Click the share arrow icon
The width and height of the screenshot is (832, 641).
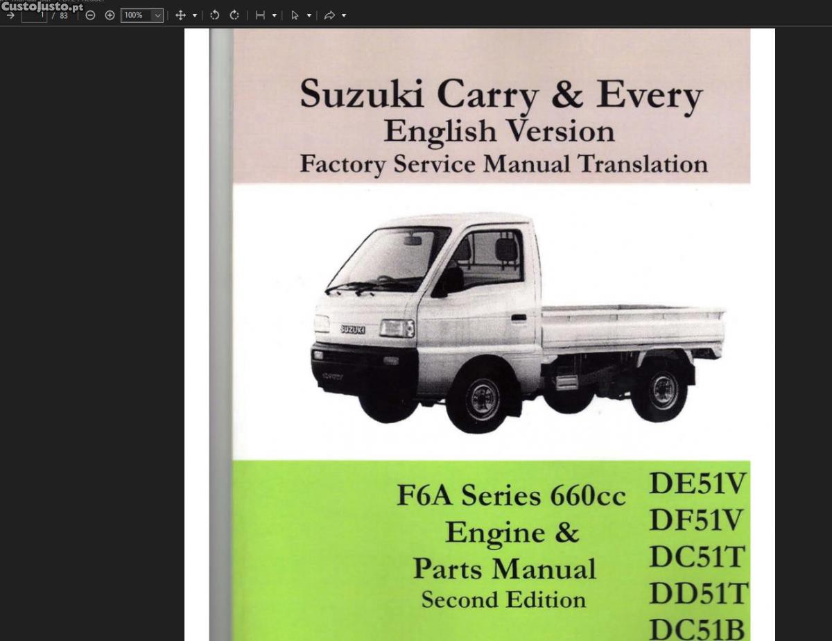[x=329, y=15]
